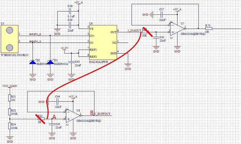
Task: Select the U7 op-amp triangle symbol
Action: (177, 29)
